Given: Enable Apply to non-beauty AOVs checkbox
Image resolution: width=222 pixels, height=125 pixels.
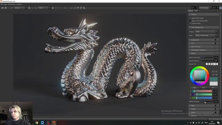Looking at the screenshot, I should pos(190,21).
